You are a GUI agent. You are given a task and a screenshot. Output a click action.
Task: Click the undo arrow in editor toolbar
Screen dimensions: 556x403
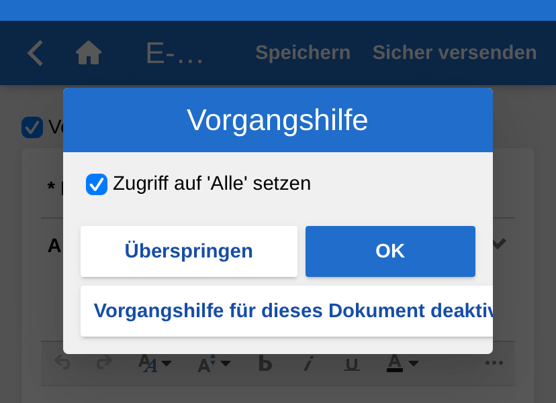point(62,363)
